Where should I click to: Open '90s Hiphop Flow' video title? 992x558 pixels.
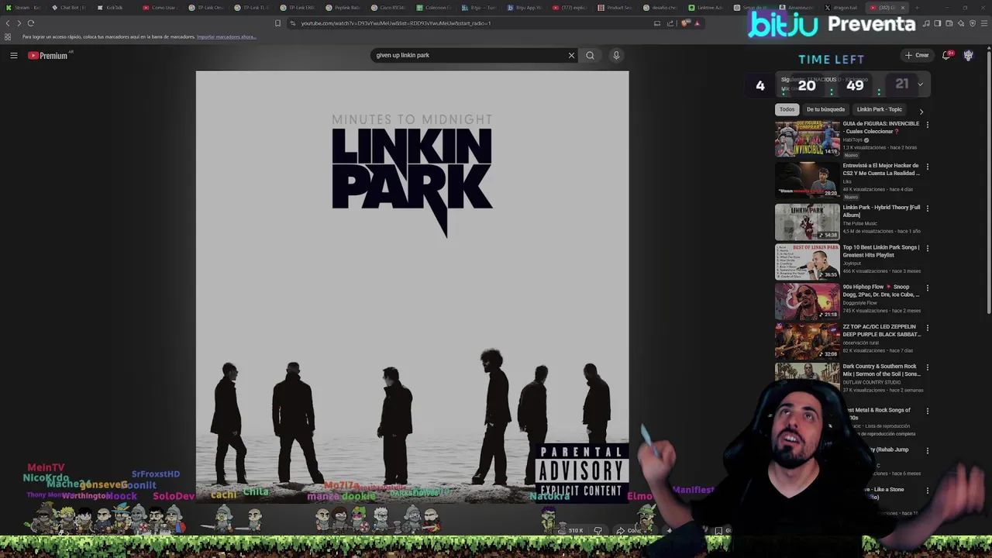[881, 291]
